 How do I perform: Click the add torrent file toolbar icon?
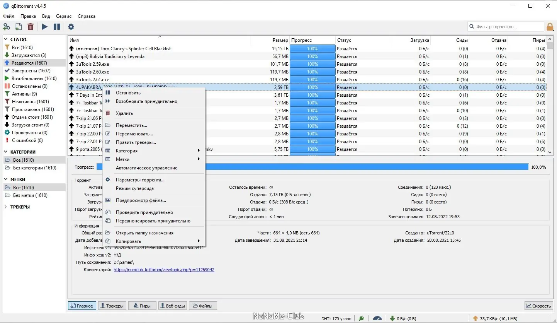coord(18,27)
